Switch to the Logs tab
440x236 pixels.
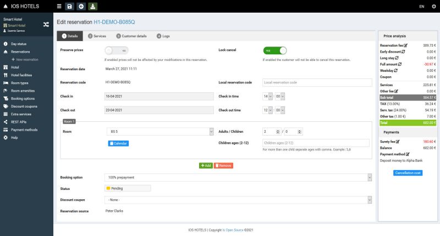163,36
